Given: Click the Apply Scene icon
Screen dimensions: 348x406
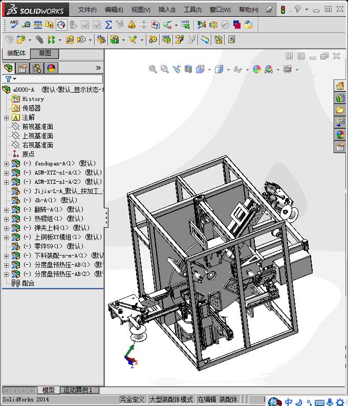Looking at the screenshot, I should pos(269,69).
